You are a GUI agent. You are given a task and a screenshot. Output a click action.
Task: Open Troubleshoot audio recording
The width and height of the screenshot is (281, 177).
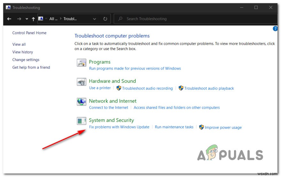147,88
